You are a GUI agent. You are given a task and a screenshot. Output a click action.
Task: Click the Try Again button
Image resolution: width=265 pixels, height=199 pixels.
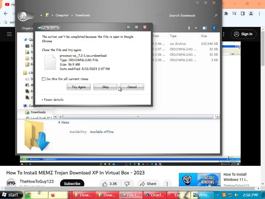click(79, 87)
